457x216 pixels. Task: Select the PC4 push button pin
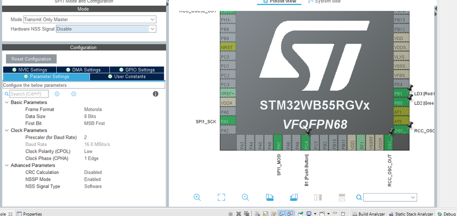pyautogui.click(x=306, y=142)
